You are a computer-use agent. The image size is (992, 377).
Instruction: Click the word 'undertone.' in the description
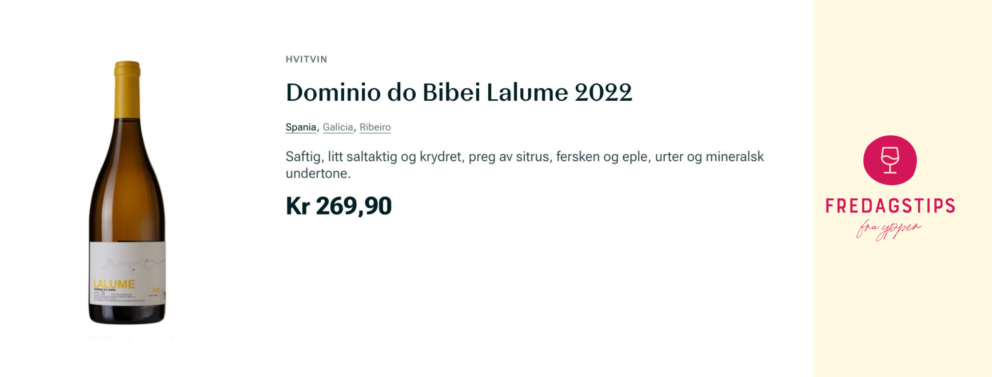(x=318, y=174)
